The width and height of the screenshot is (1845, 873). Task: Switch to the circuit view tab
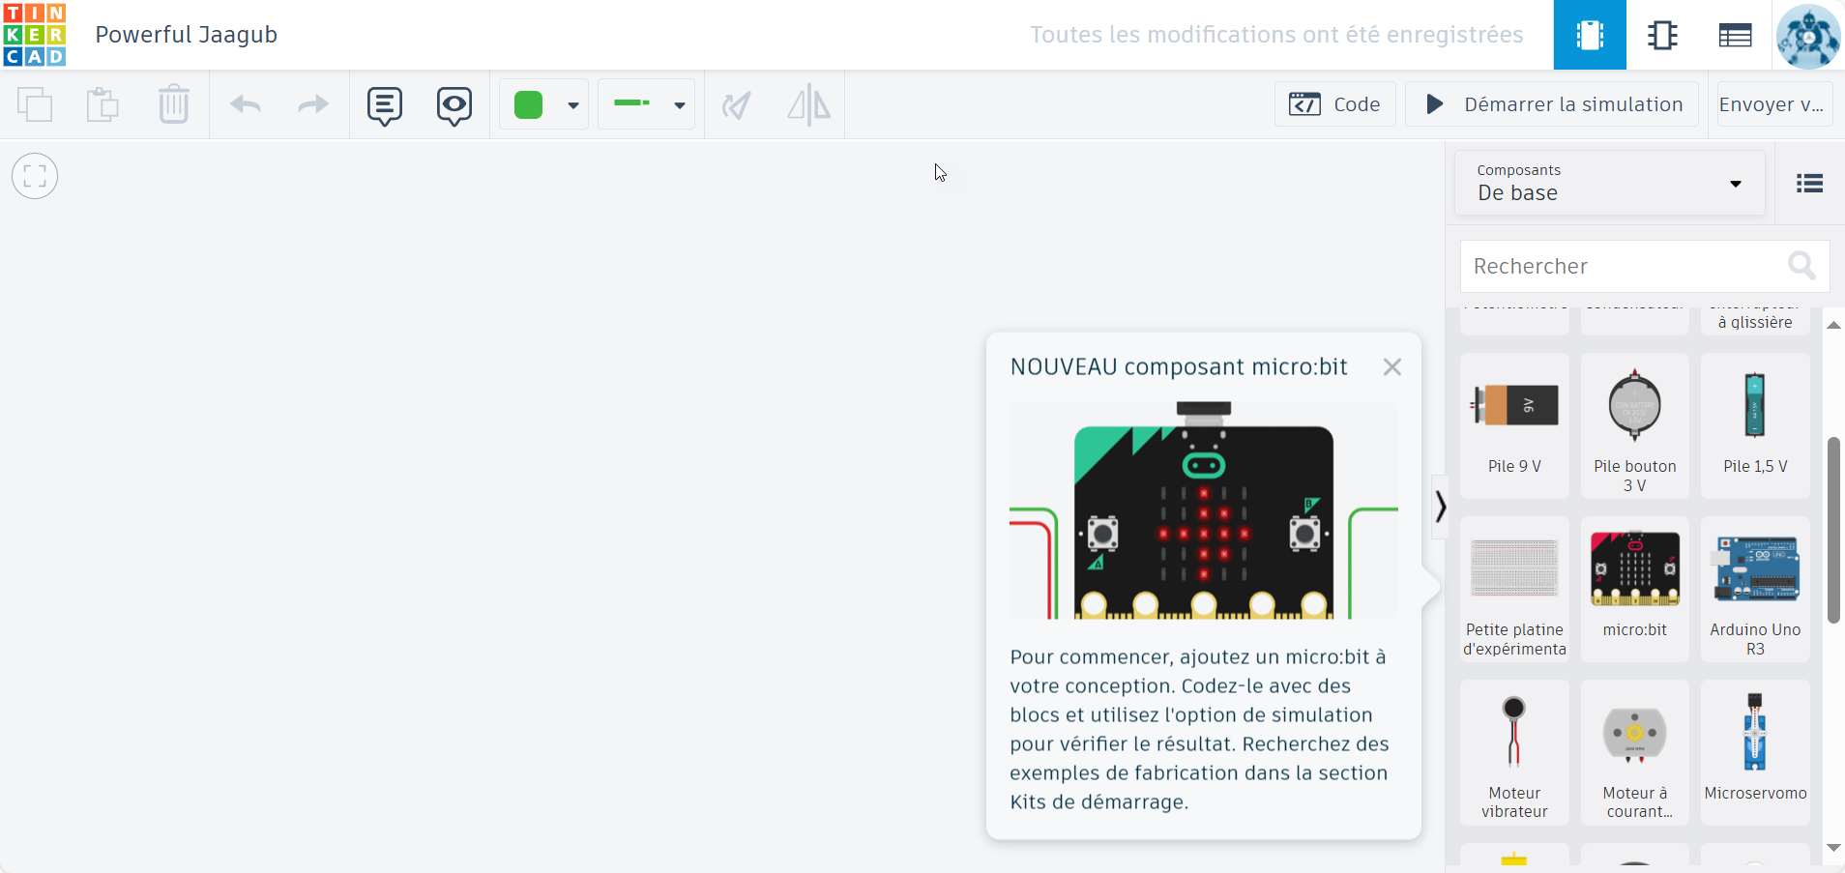pos(1589,35)
